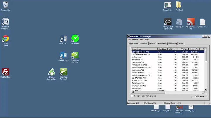211x118 pixels.
Task: Select the Splashtop Personal desktop icon
Action: [63, 74]
